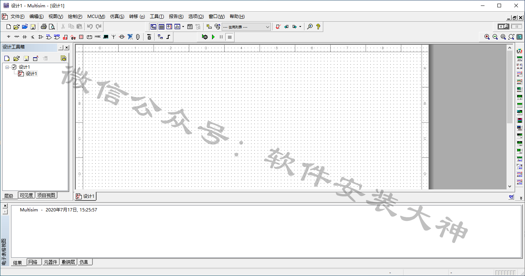This screenshot has width=525, height=276.
Task: Close the spreadsheet view panel
Action: pyautogui.click(x=5, y=206)
